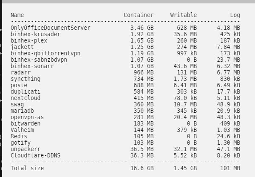Select the jackett container name
Screen dimensions: 255x177
pos(22,47)
